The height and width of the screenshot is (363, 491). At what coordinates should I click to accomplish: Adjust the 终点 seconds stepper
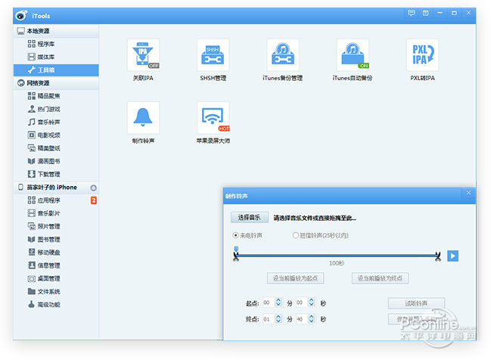[x=311, y=319]
